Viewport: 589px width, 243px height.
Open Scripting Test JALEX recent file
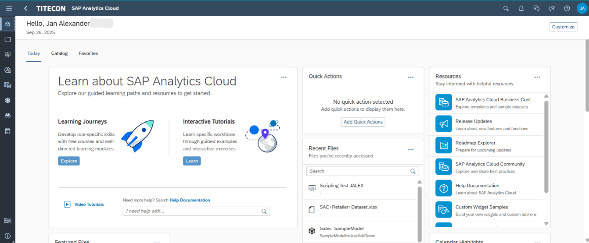(359, 189)
